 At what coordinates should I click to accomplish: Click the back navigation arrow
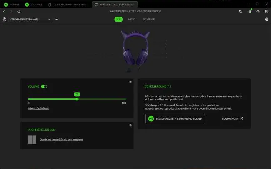pos(4,11)
